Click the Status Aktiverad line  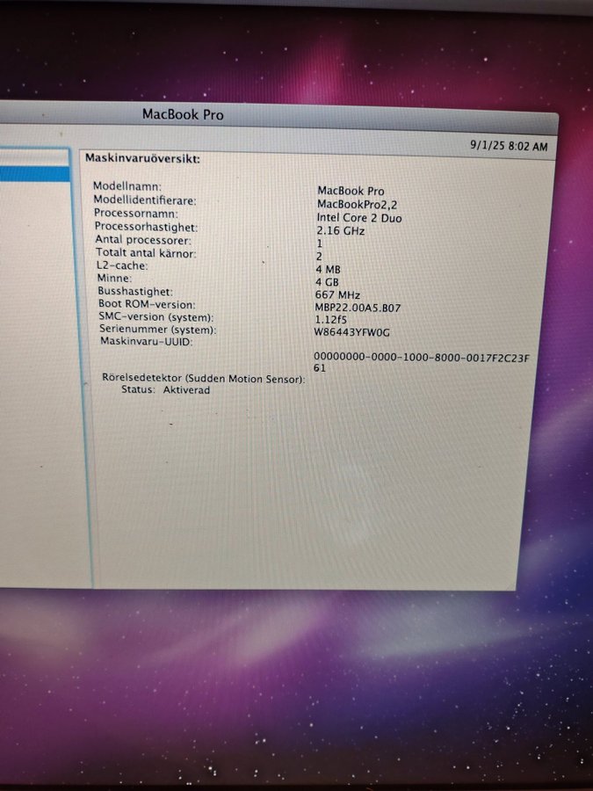point(165,389)
